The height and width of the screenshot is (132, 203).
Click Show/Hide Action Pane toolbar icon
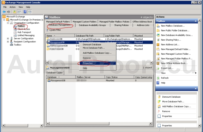pyautogui.click(x=30, y=12)
